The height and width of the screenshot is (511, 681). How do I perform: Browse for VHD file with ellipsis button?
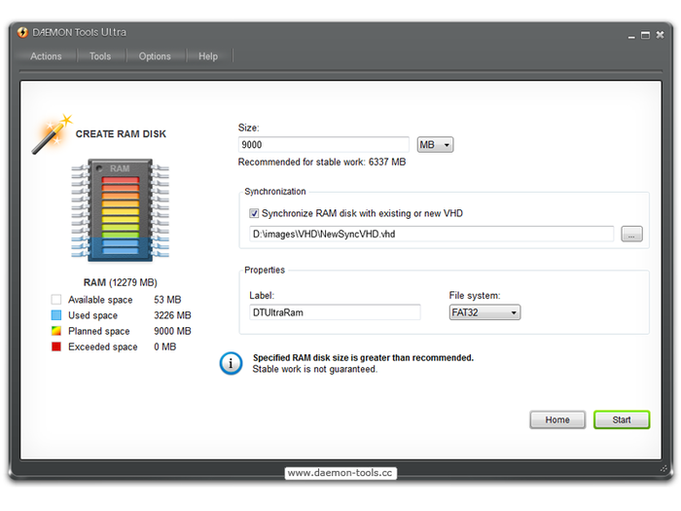[x=631, y=235]
